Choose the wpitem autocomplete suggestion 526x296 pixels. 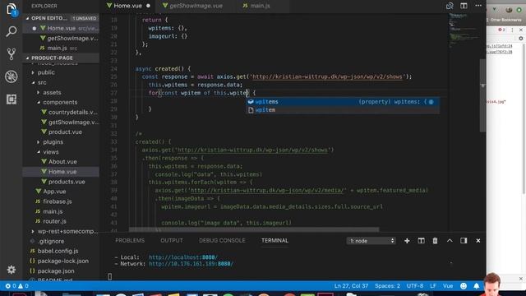pos(343,109)
